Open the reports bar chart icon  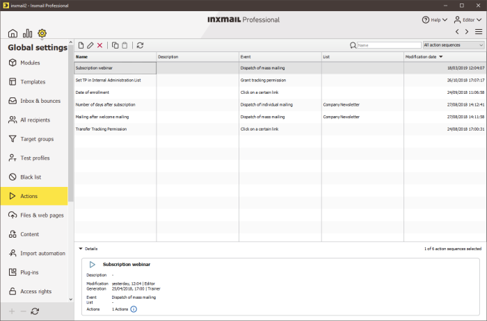point(27,33)
